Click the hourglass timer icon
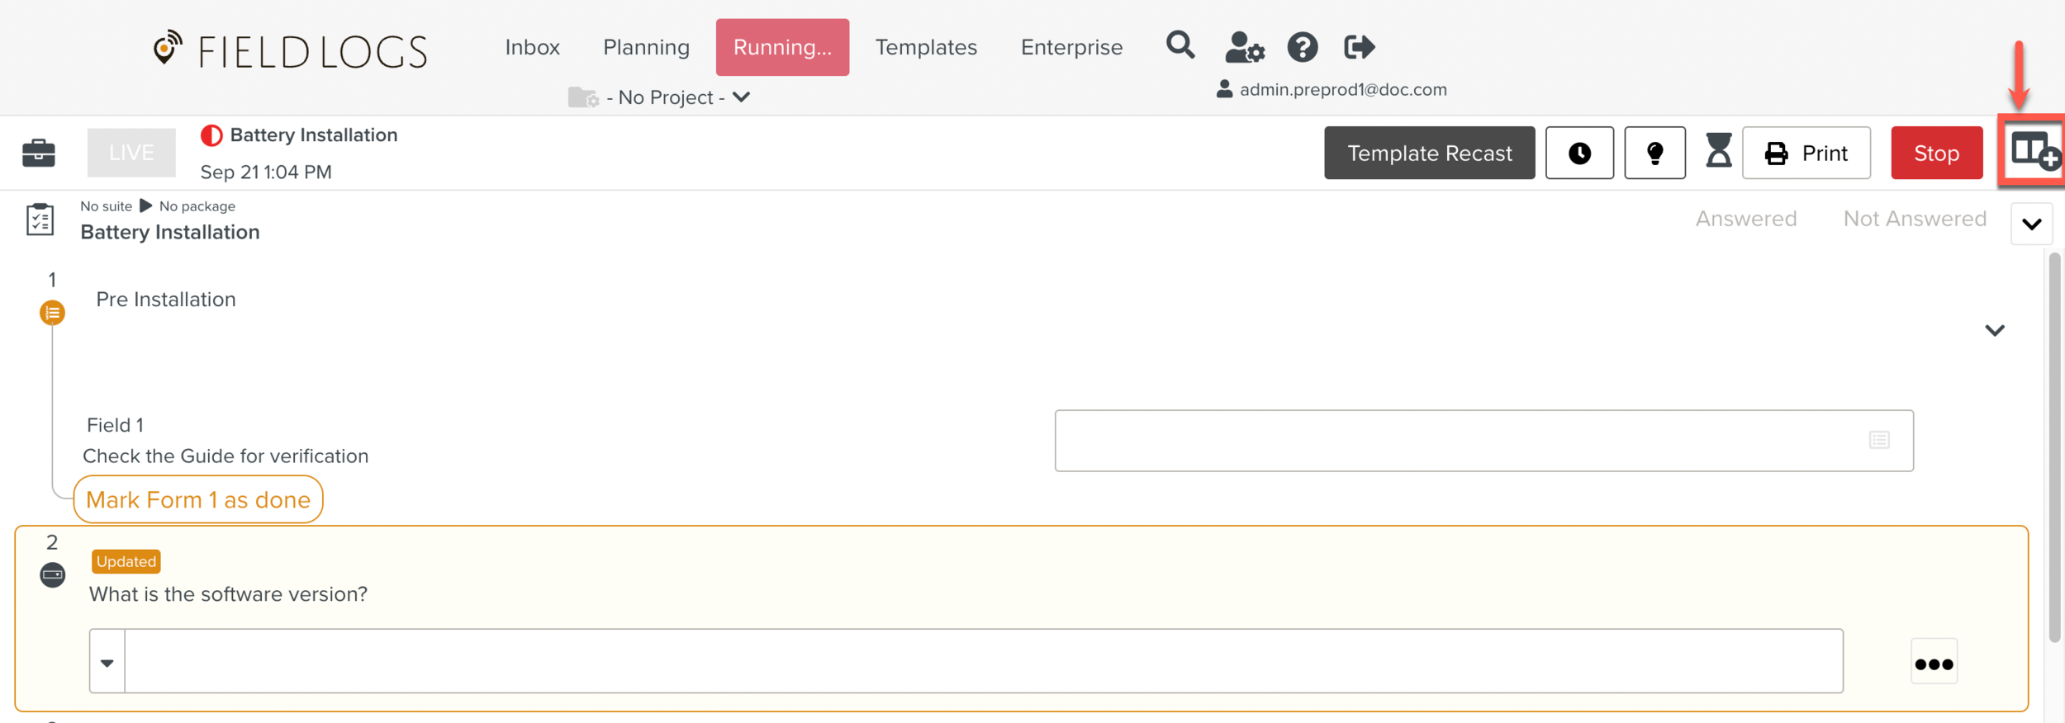 pyautogui.click(x=1718, y=152)
